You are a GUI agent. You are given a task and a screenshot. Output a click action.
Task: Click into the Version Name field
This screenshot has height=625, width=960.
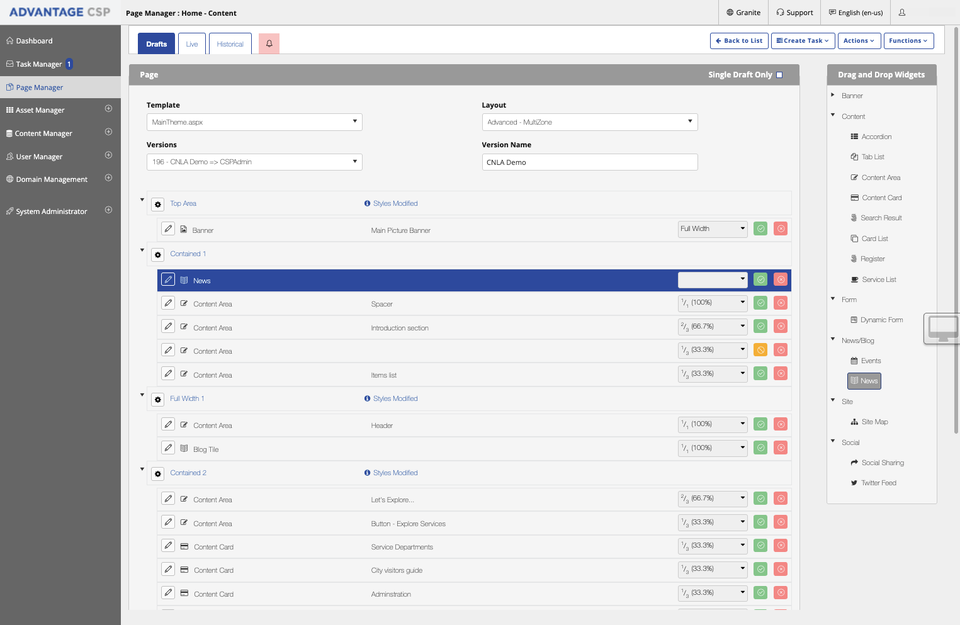(590, 162)
